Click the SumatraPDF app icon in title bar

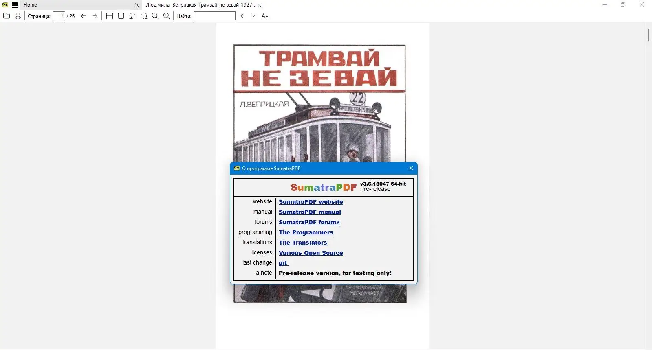(x=5, y=5)
